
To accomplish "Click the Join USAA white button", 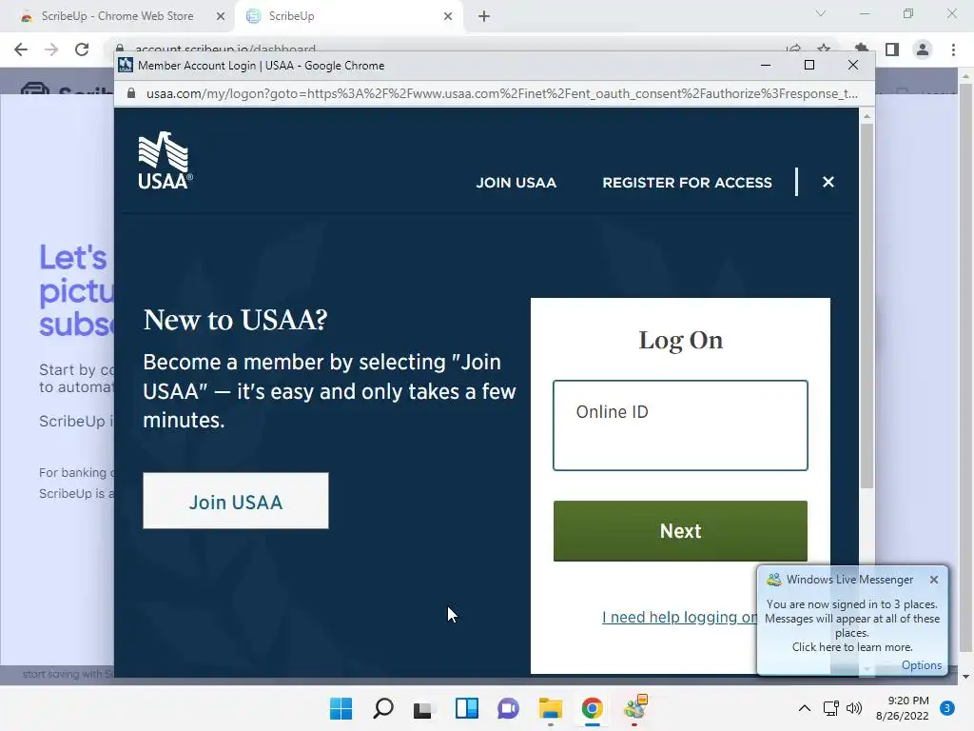I will point(236,501).
